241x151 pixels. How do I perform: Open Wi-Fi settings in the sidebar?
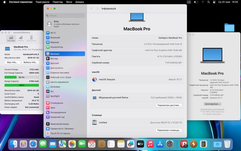(x=65, y=33)
